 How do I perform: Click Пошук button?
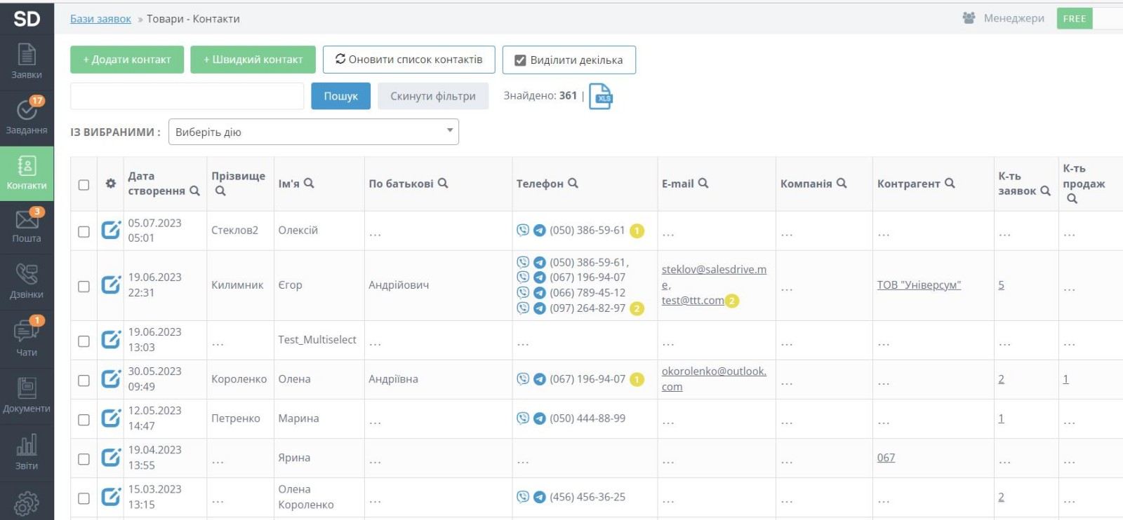click(x=341, y=96)
